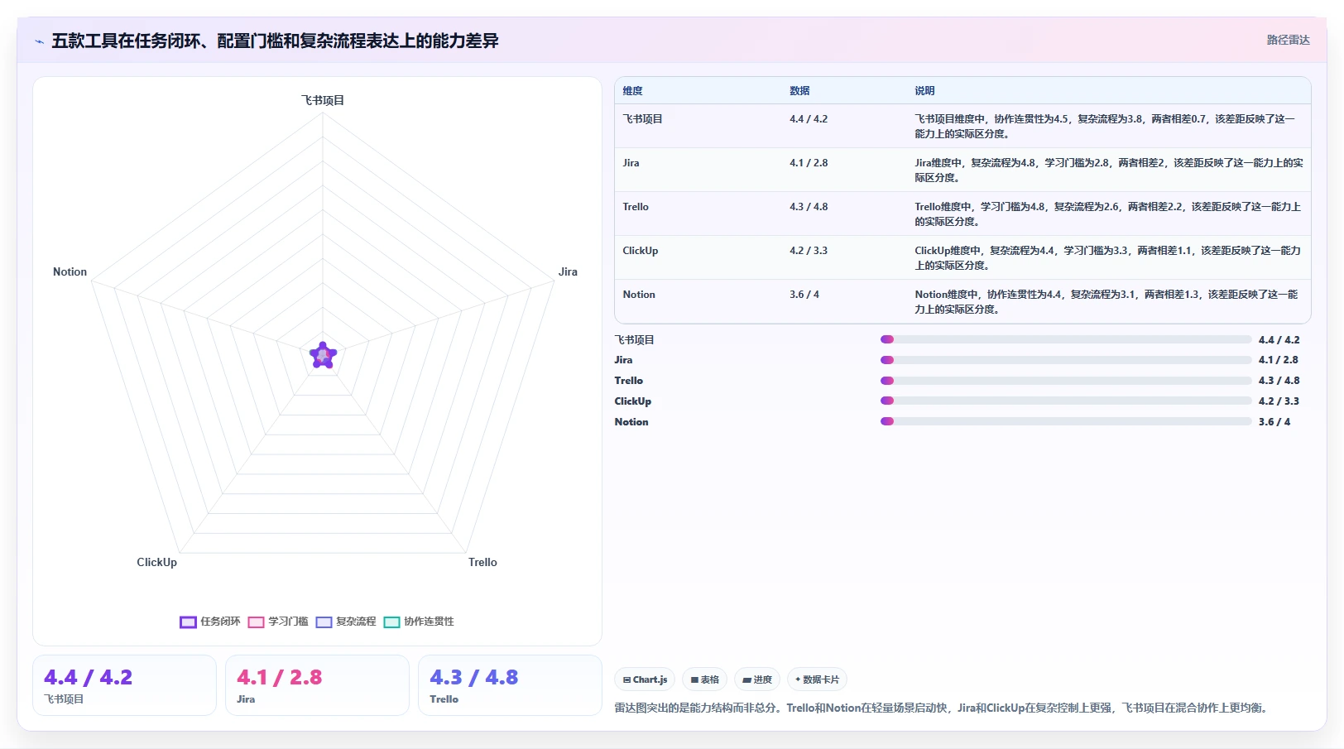Select the Trello progress bar
The width and height of the screenshot is (1344, 749).
coord(1066,381)
